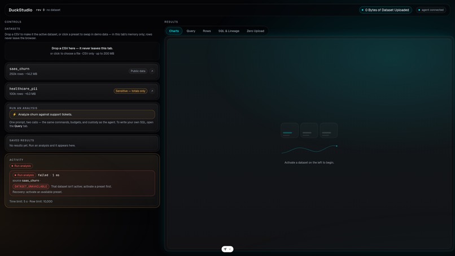Click '250k rows · ~14.2 MB' dataset info

click(23, 74)
